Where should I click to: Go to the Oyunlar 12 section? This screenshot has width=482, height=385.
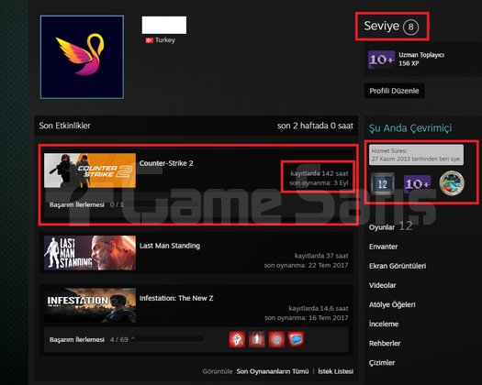point(390,227)
